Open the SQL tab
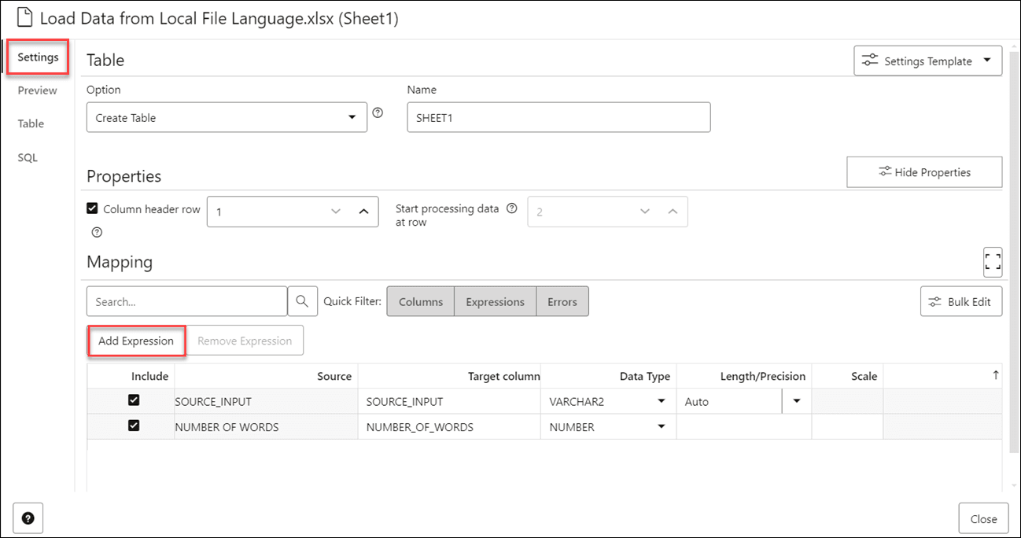 pos(27,157)
